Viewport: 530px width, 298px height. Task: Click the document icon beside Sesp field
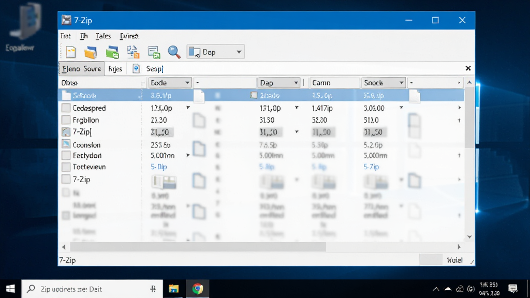coord(136,69)
